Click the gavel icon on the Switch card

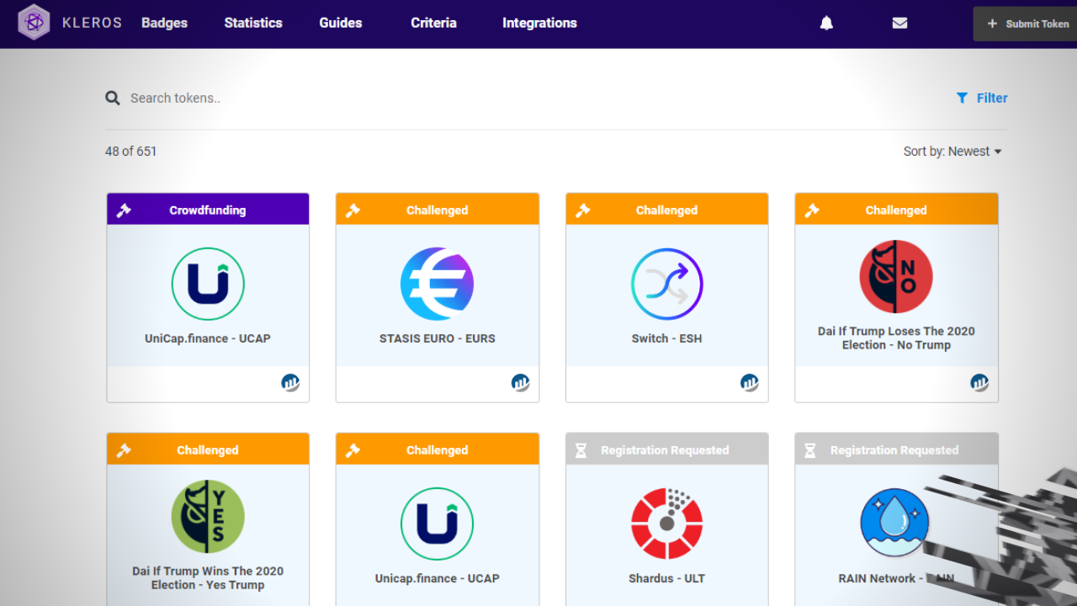pyautogui.click(x=582, y=210)
